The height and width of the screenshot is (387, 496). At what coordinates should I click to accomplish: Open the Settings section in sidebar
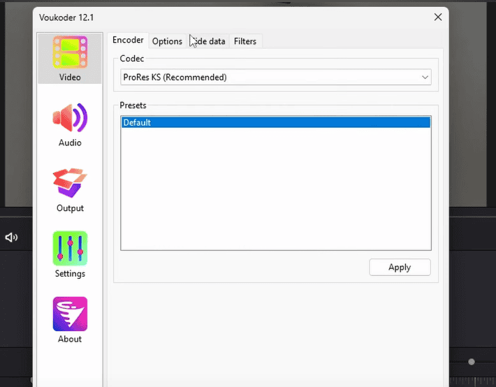tap(70, 256)
